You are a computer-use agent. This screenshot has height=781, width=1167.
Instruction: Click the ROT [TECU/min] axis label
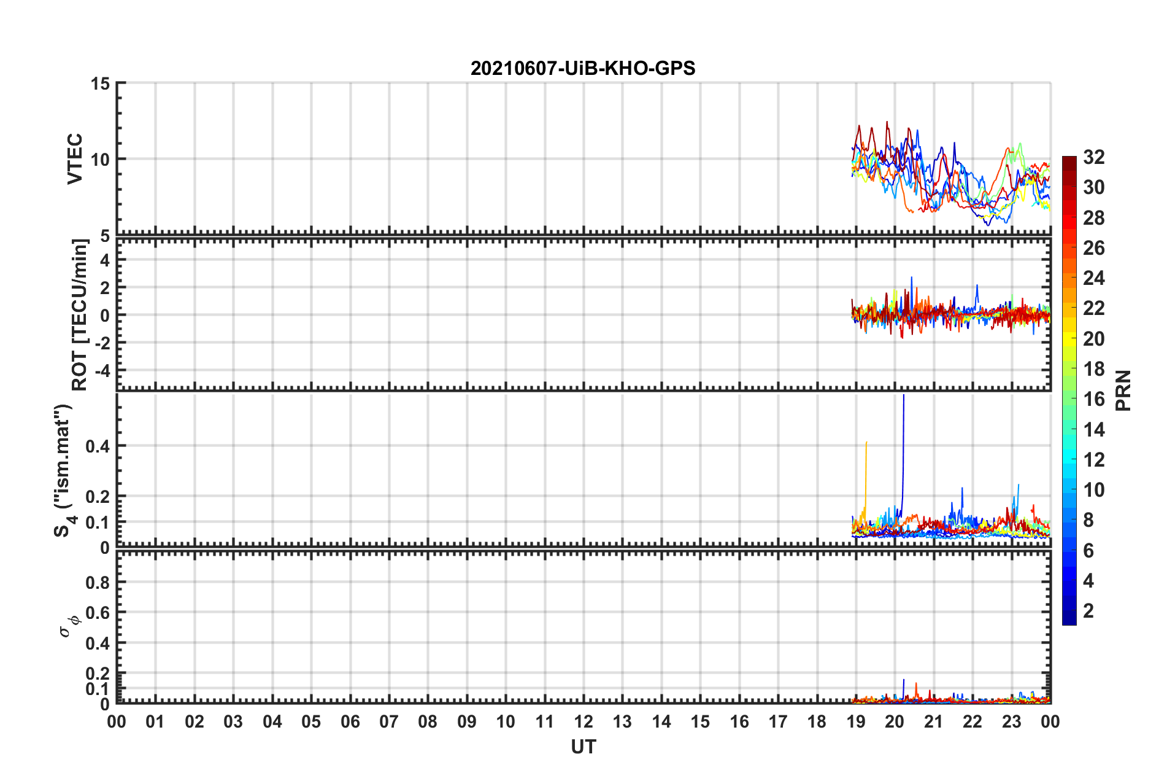click(x=80, y=315)
